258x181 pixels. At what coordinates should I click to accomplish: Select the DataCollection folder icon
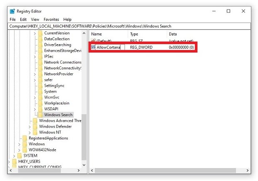pos(40,39)
